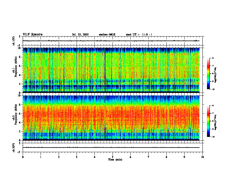Click the ch.1 spectrogram panel

point(111,70)
